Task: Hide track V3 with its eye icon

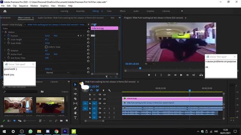Action: pyautogui.click(x=105, y=95)
